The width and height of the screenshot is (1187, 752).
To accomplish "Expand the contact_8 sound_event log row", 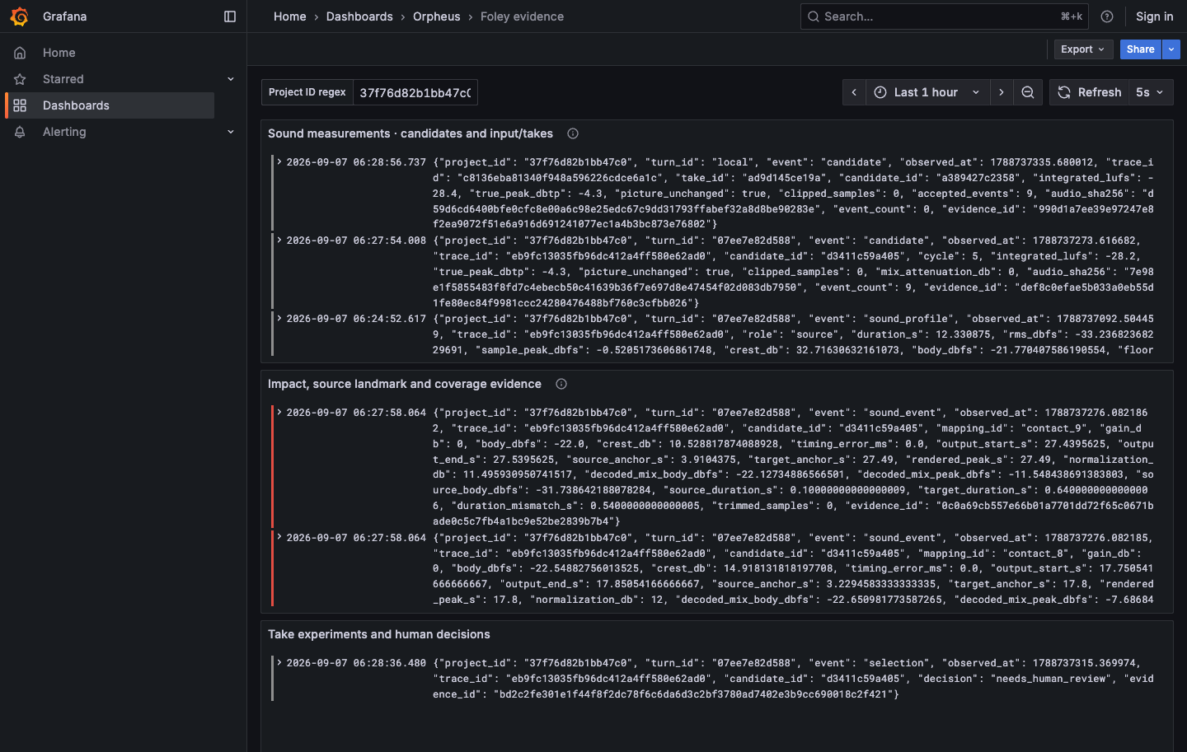I will [279, 538].
